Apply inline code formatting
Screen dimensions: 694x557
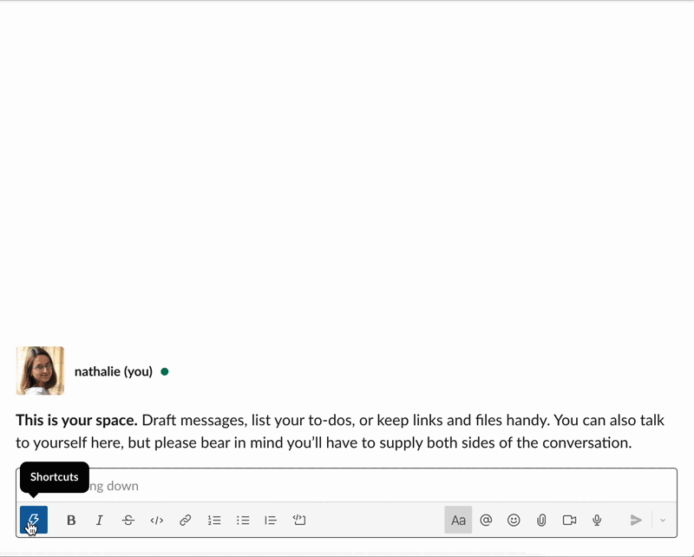(157, 520)
